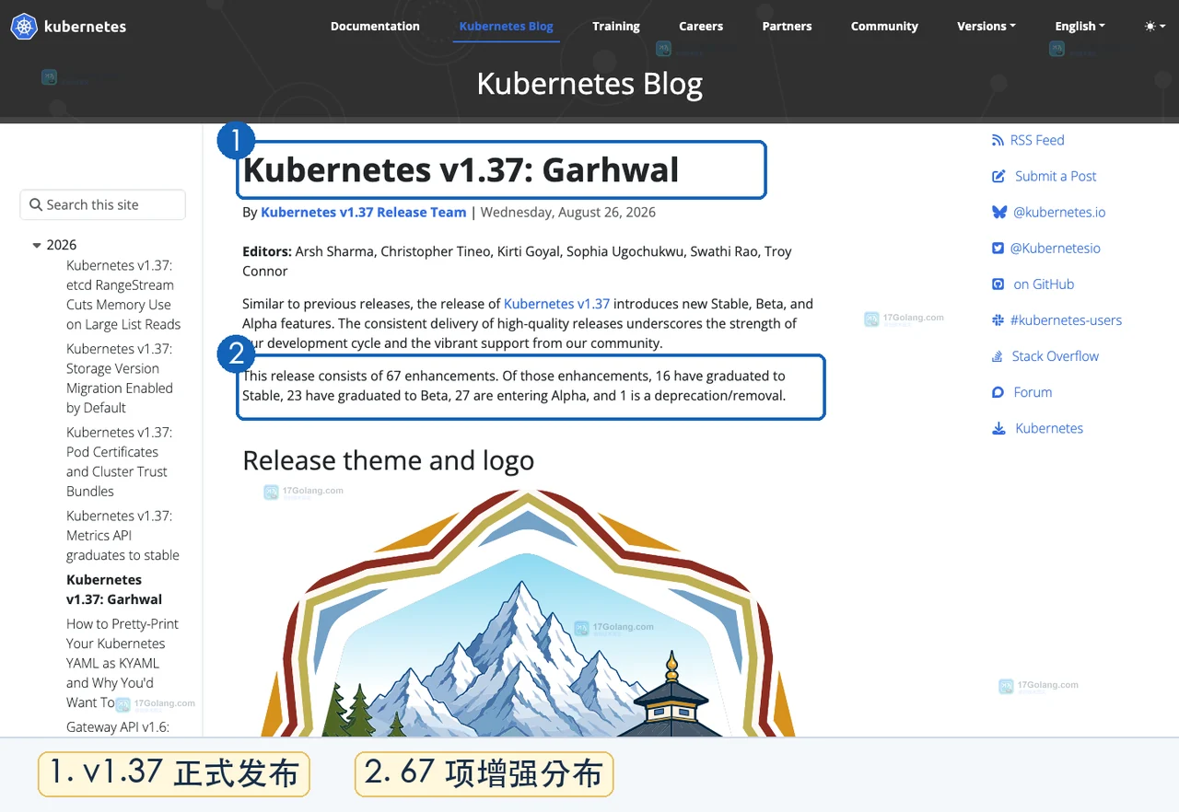
Task: Open Storage Version Migration Enabled post
Action: pos(120,378)
